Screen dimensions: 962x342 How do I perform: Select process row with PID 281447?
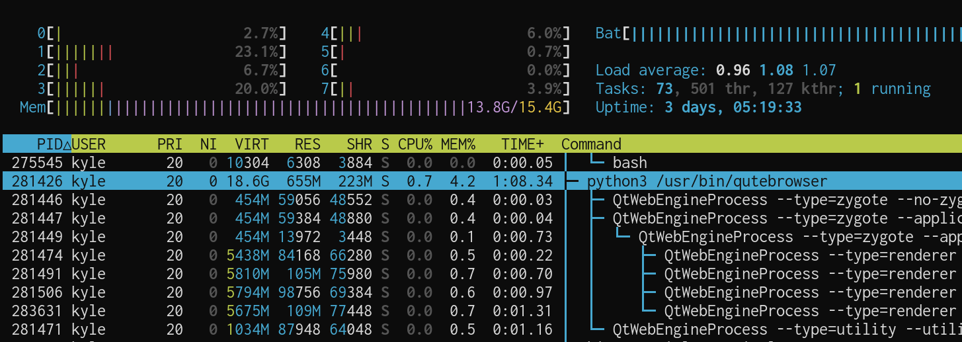click(x=482, y=218)
